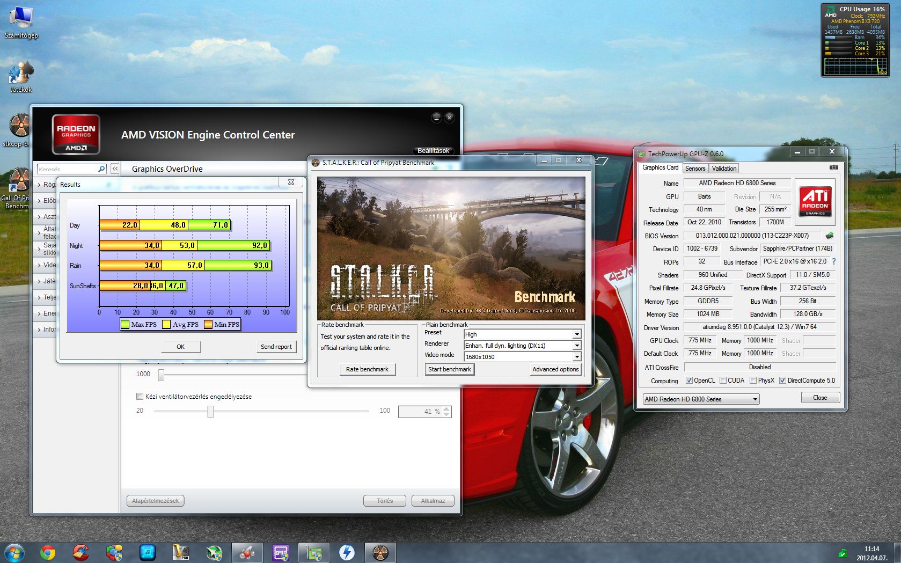Click the search magnifier in Catalyst sidebar

tap(101, 169)
